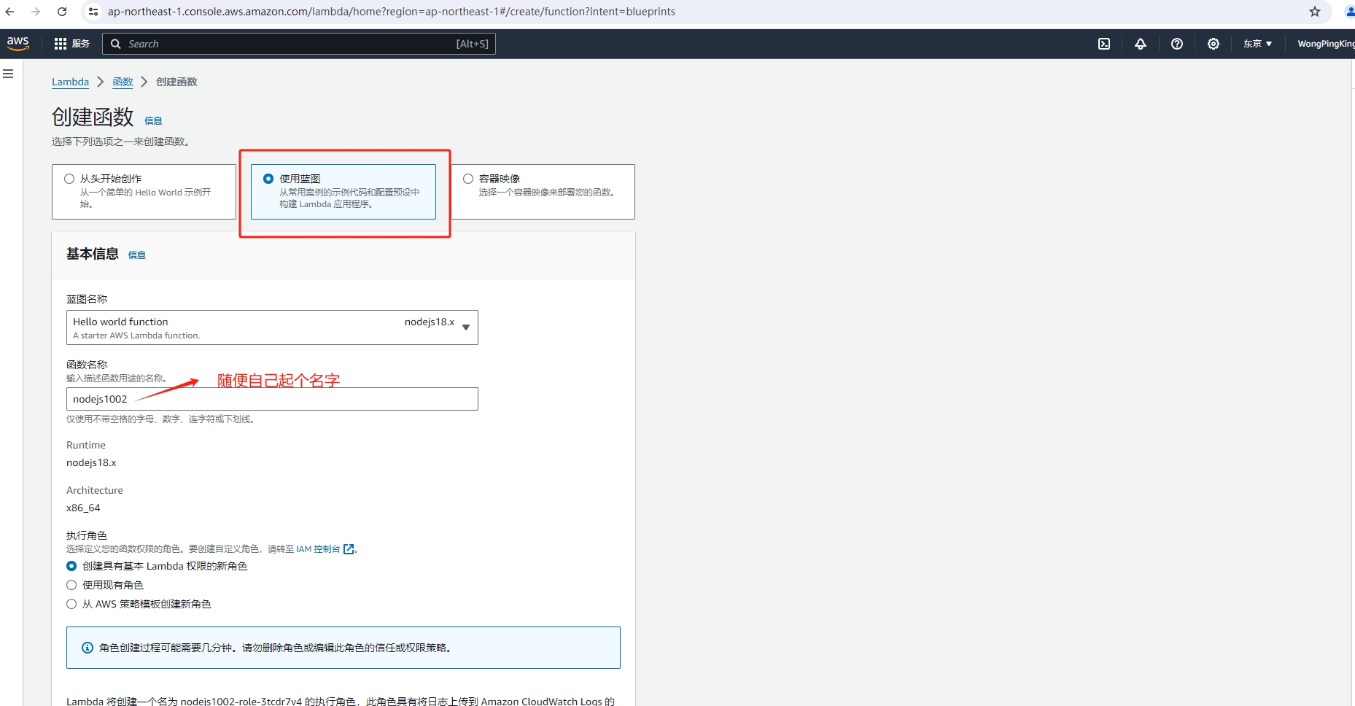This screenshot has width=1355, height=706.
Task: Open the browser profile avatar icon
Action: coord(1349,12)
